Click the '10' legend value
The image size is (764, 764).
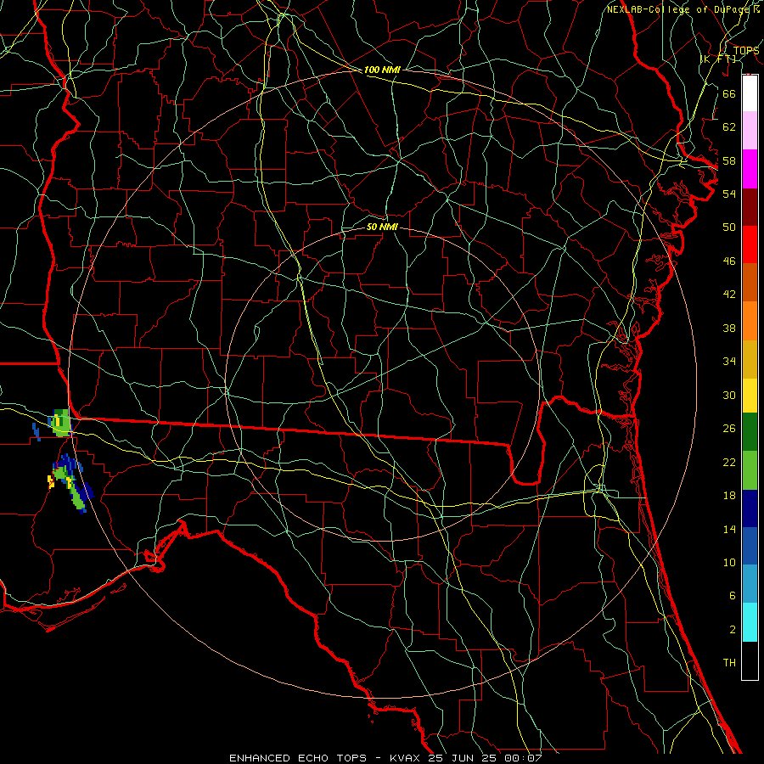(x=729, y=562)
